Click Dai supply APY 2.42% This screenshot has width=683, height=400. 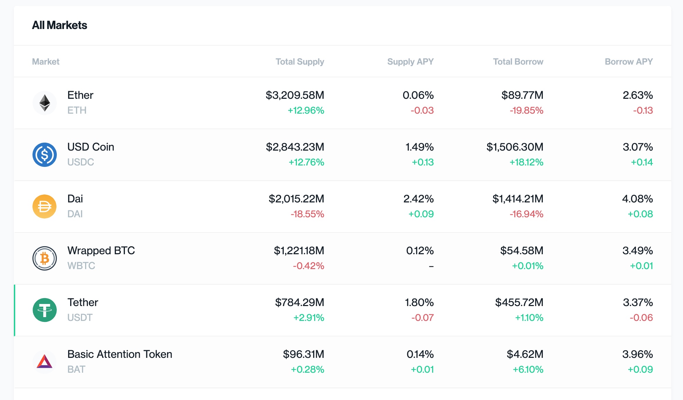pyautogui.click(x=418, y=199)
